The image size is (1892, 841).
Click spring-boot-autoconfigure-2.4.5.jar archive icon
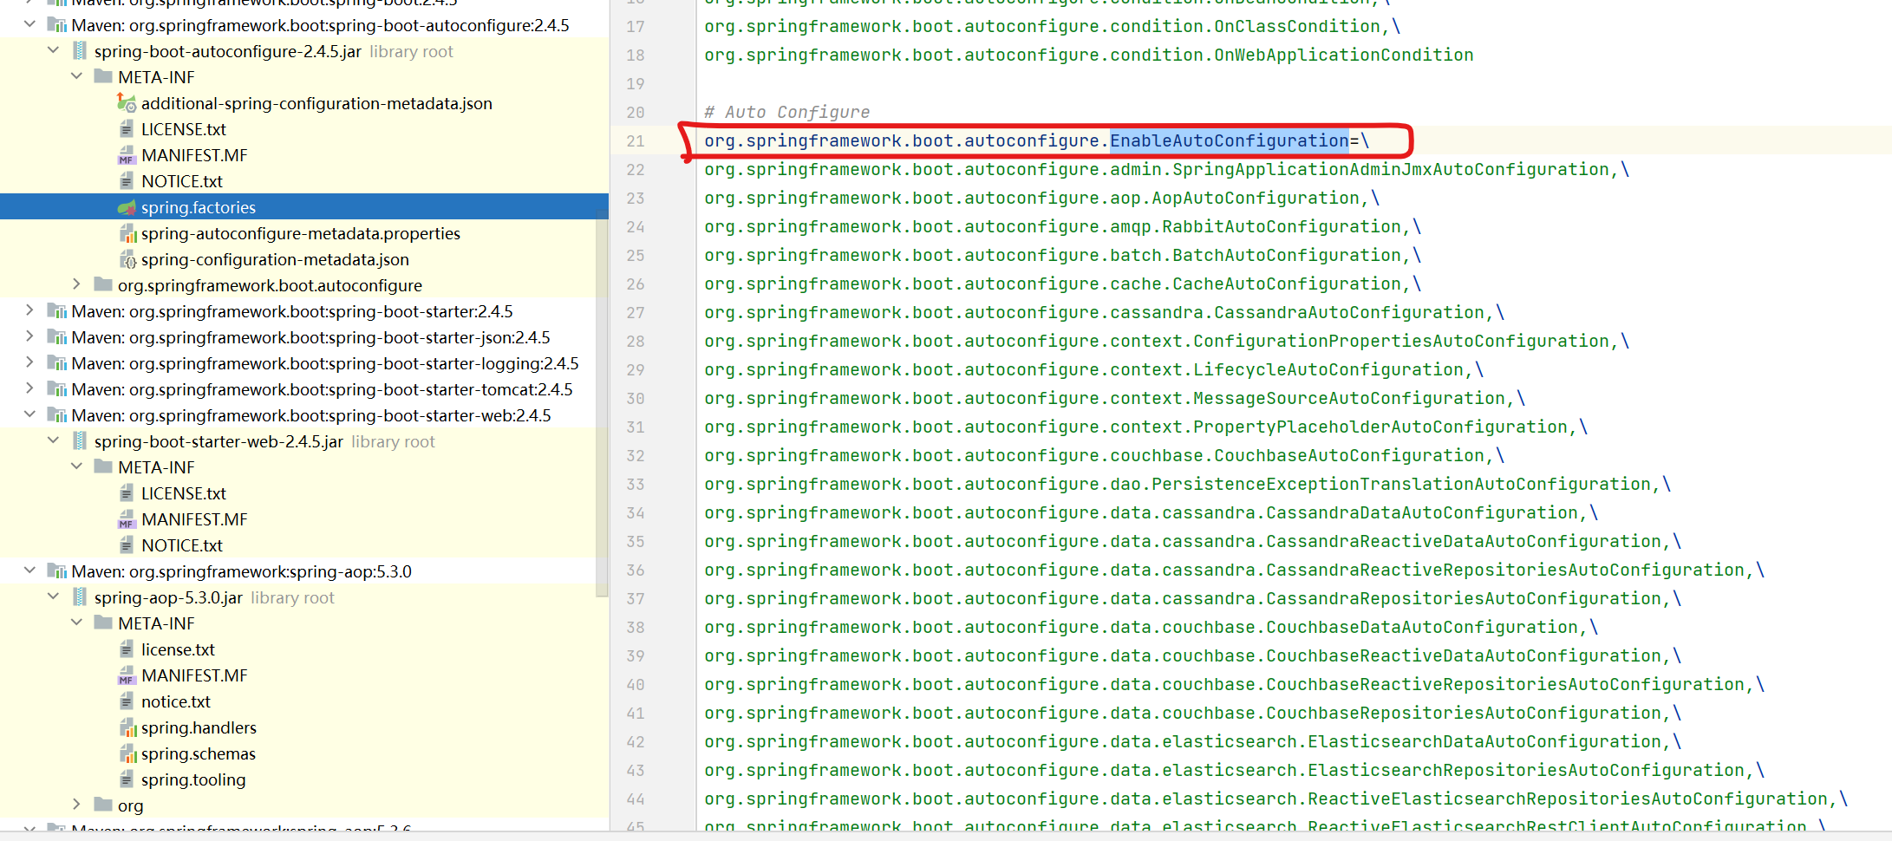(80, 51)
